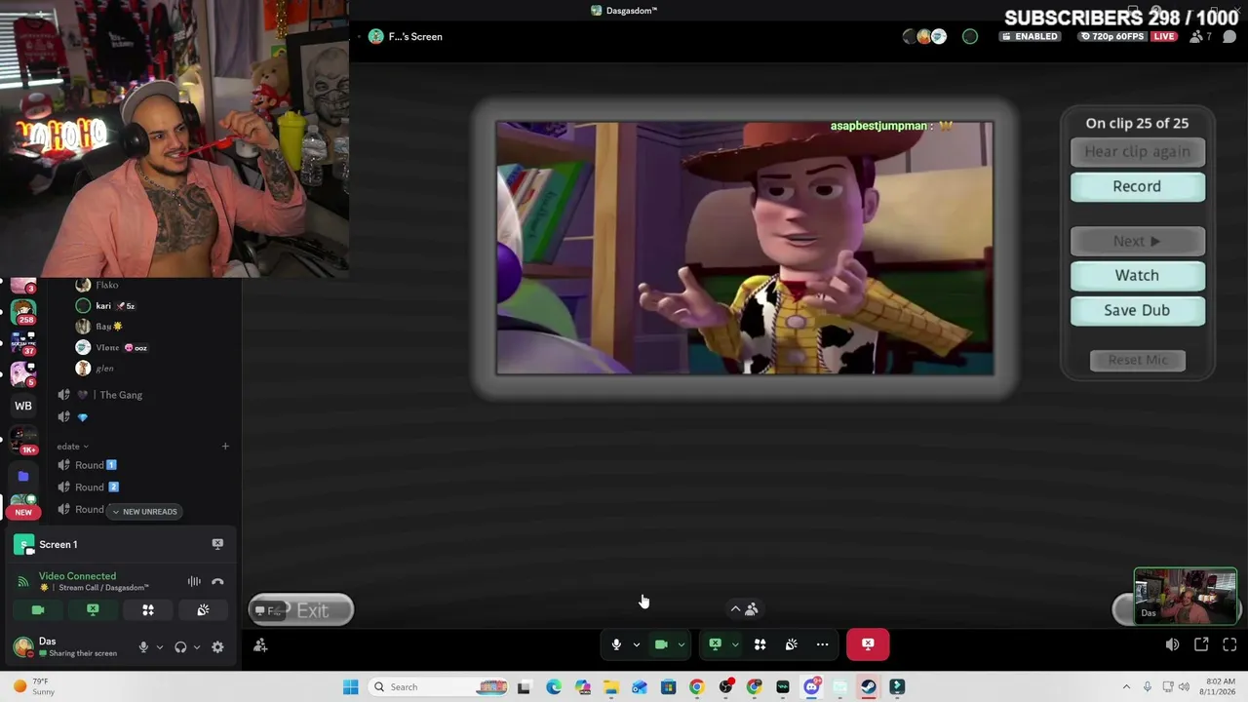This screenshot has width=1248, height=702.
Task: Click the Record button in the dubbing game
Action: click(1137, 186)
